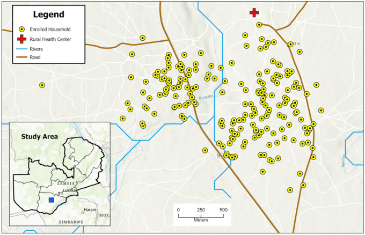
Task: Select the Munyeke river label
Action: (x=206, y=97)
